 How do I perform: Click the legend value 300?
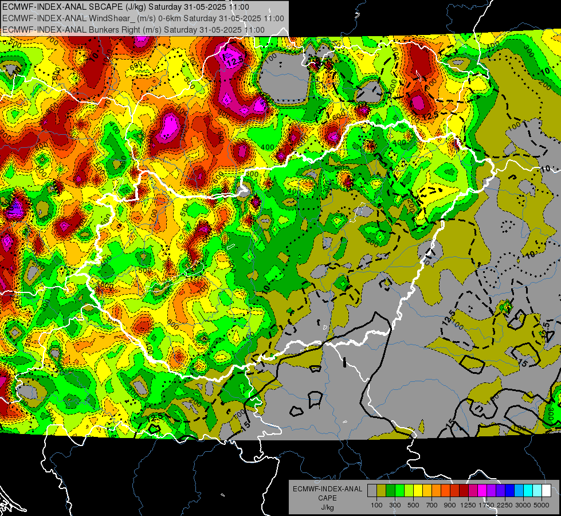click(395, 505)
